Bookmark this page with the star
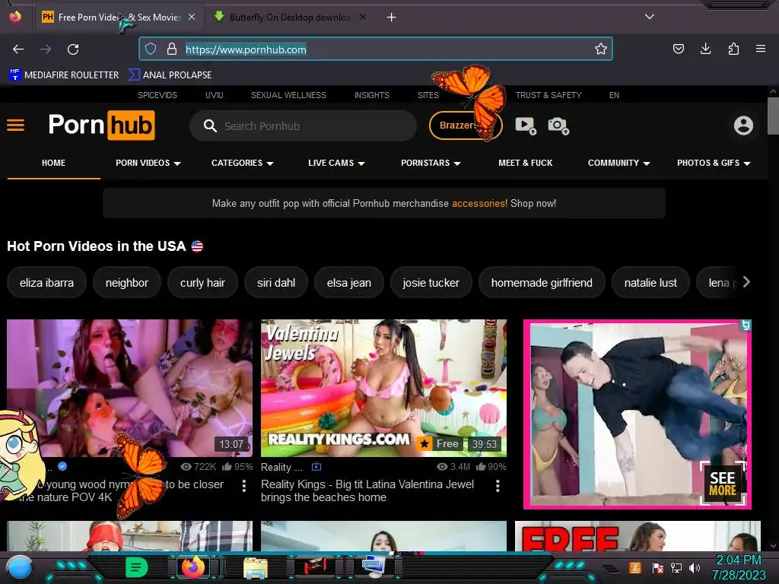779x584 pixels. pos(601,49)
